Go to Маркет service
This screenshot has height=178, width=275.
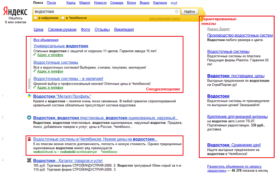coord(85,3)
